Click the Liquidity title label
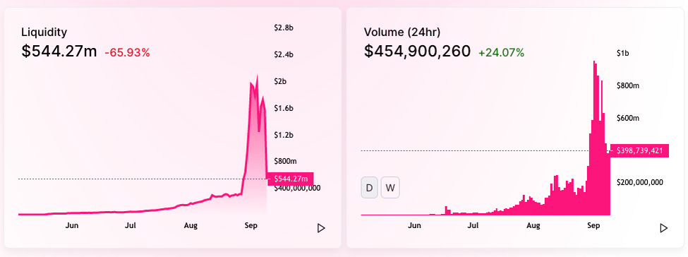This screenshot has height=257, width=688. (44, 32)
